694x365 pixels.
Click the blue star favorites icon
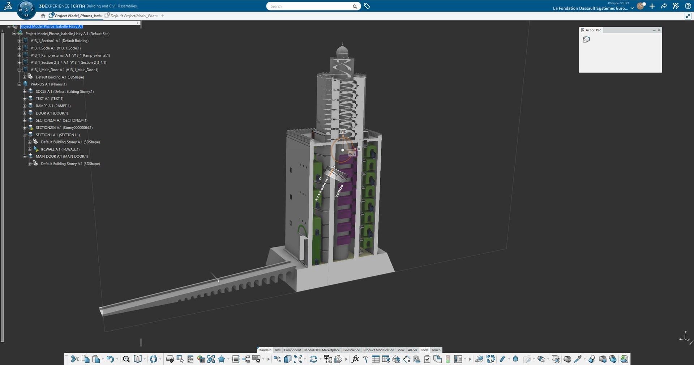point(222,359)
